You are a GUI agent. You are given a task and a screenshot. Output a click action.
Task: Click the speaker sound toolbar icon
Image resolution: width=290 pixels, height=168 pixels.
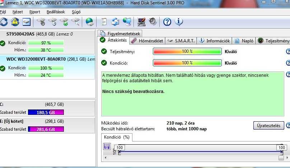tap(153, 22)
